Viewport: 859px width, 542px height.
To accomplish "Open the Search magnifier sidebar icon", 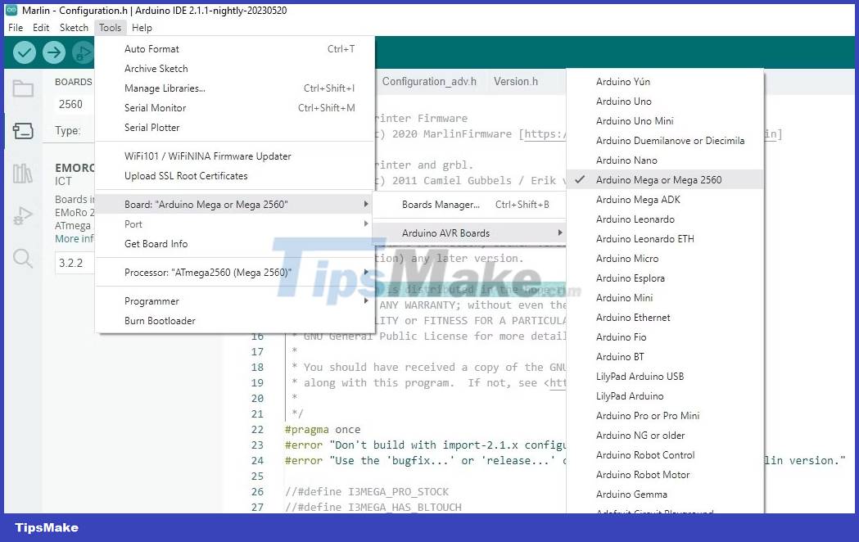I will (x=23, y=260).
